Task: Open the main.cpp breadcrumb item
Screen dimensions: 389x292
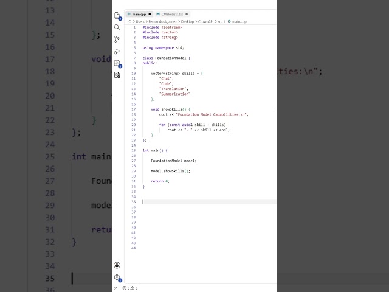Action: tap(237, 22)
